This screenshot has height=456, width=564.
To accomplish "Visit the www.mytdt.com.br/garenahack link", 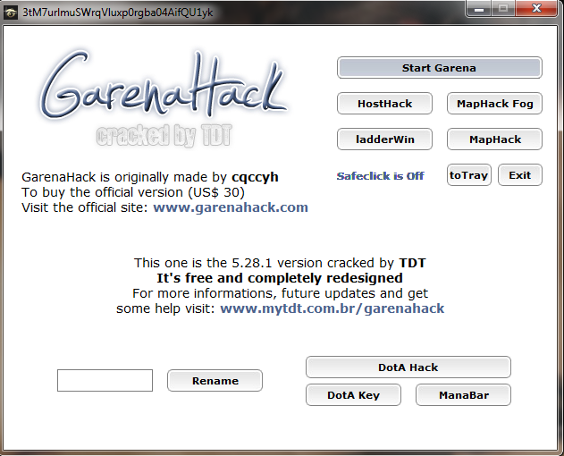I will click(333, 308).
